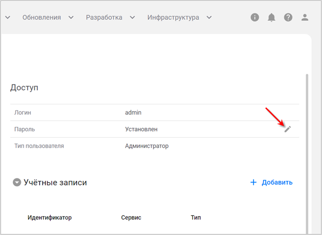
Task: Click the Доступ section heading
Action: click(24, 88)
